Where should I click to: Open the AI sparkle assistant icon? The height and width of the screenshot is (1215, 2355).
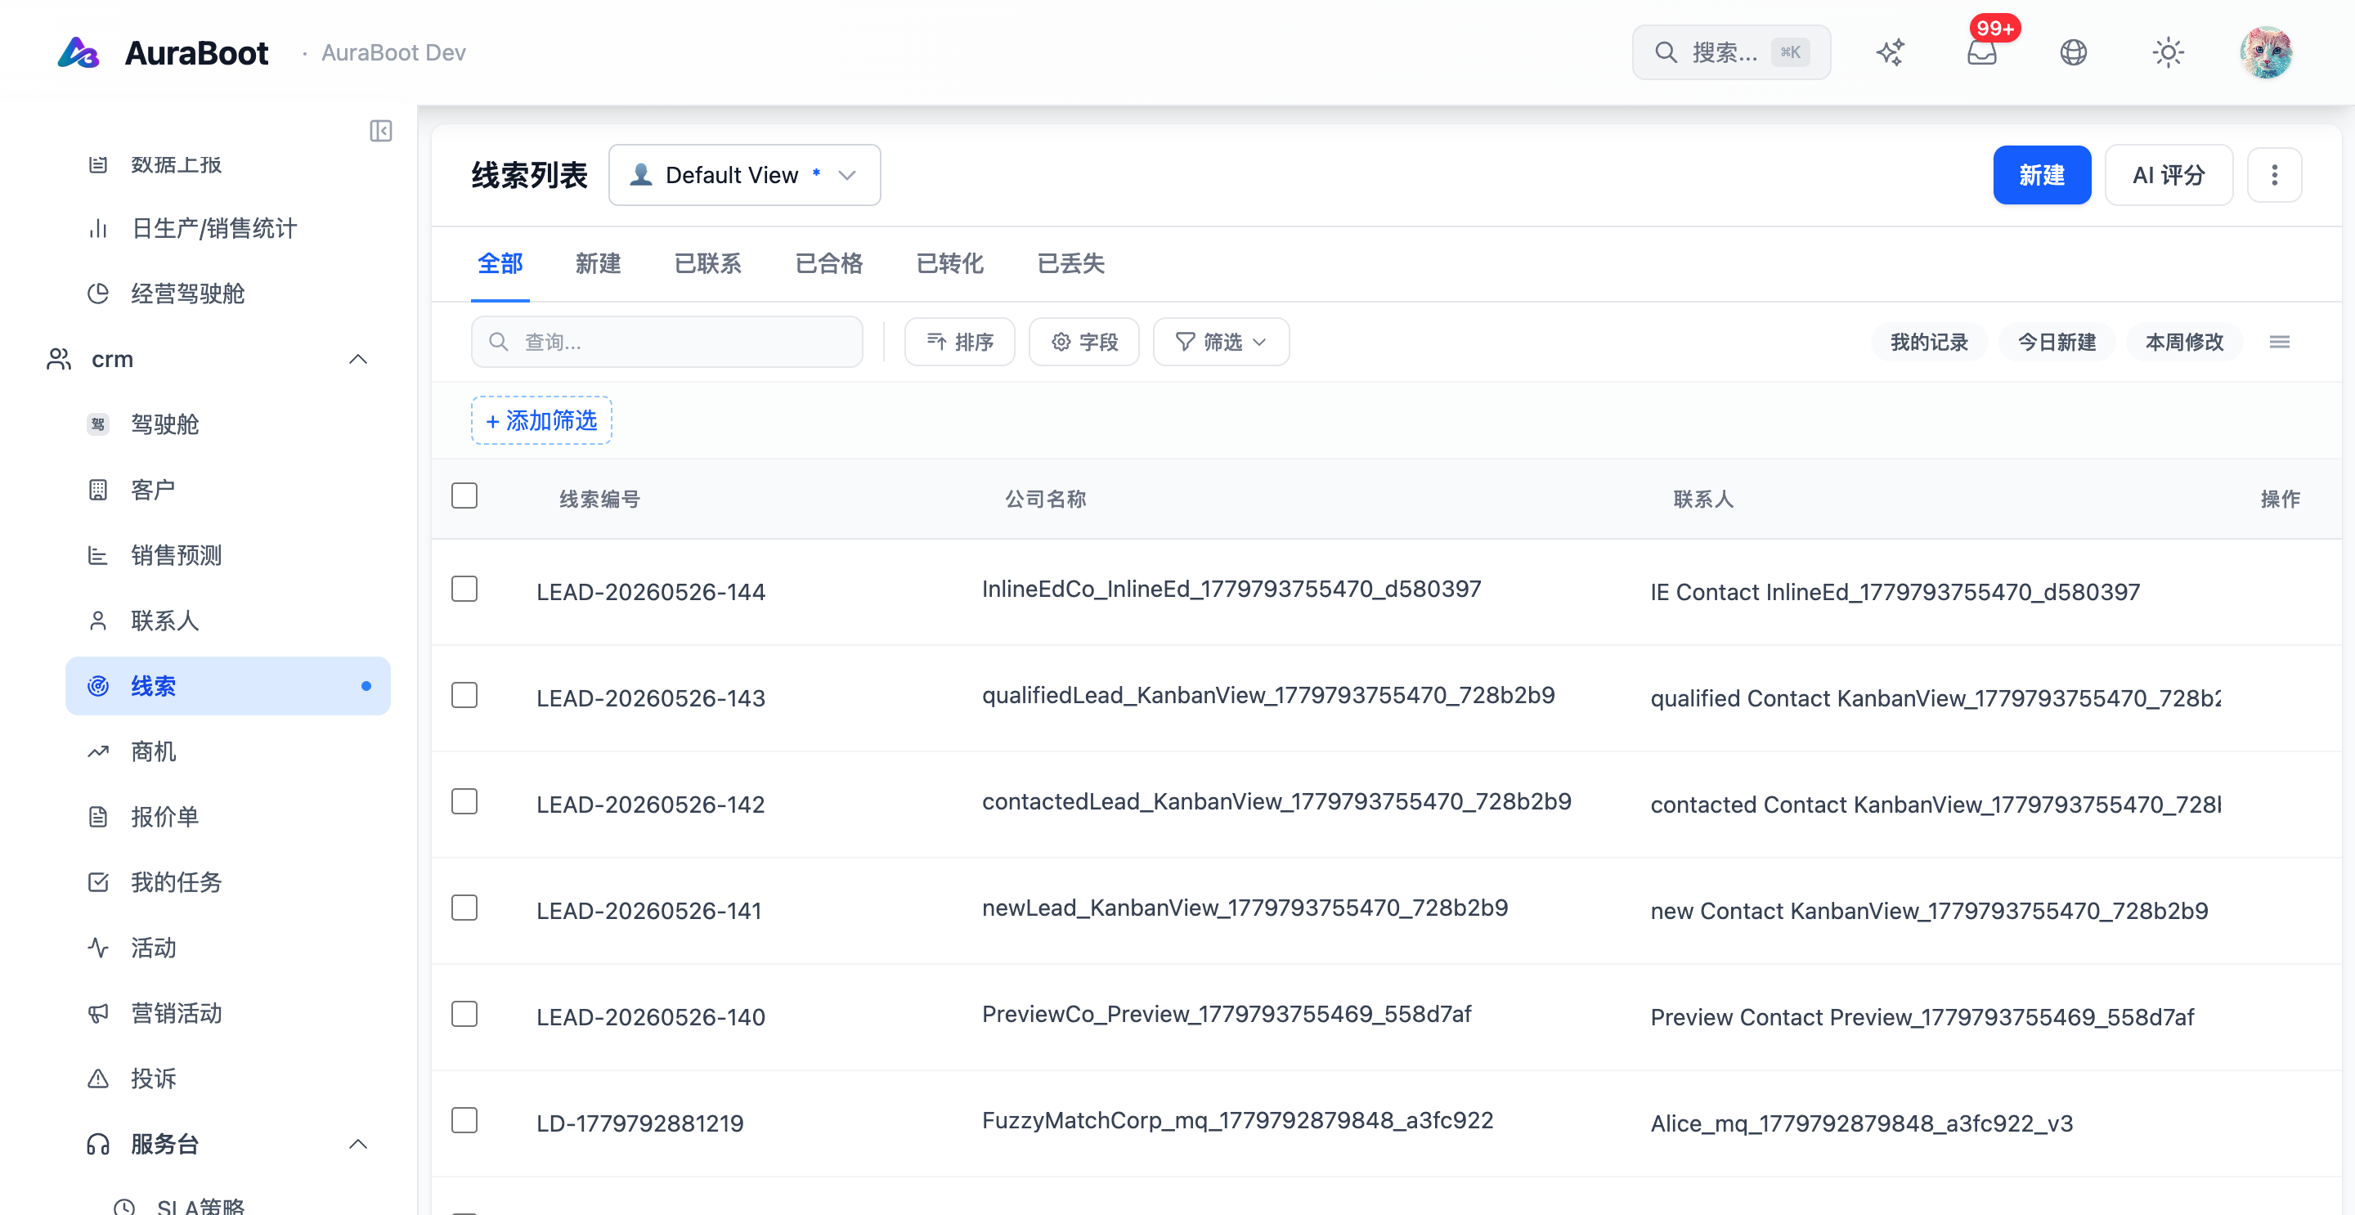(1890, 52)
